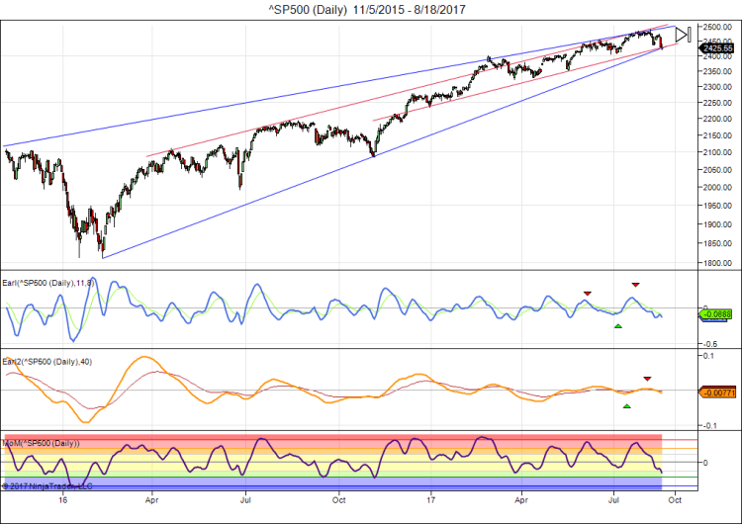
Task: Click the red down-triangle marker in Earl2 panel
Action: [648, 379]
